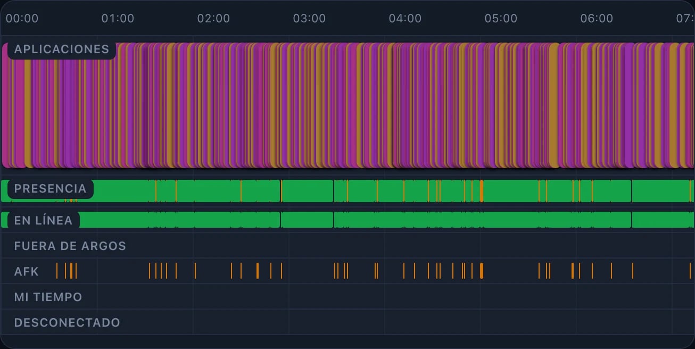Viewport: 695px width, 349px height.
Task: Click the wide gold application block before 06:00
Action: pos(554,105)
